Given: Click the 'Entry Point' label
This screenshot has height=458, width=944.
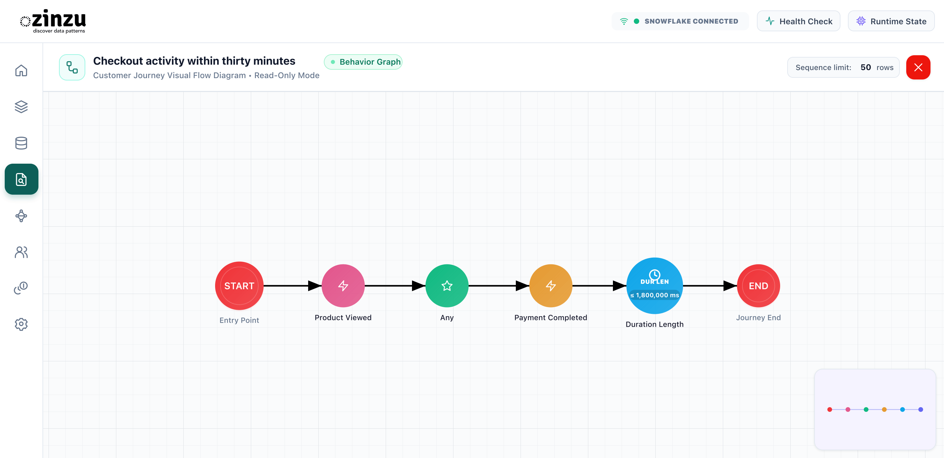Looking at the screenshot, I should (x=239, y=320).
